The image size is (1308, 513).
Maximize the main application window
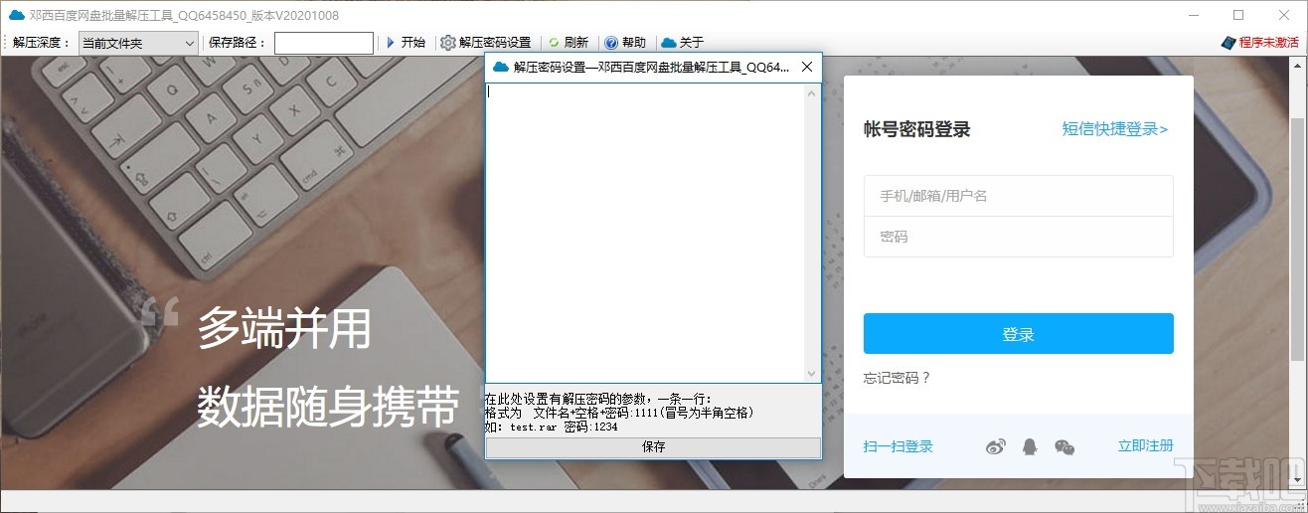click(x=1238, y=15)
